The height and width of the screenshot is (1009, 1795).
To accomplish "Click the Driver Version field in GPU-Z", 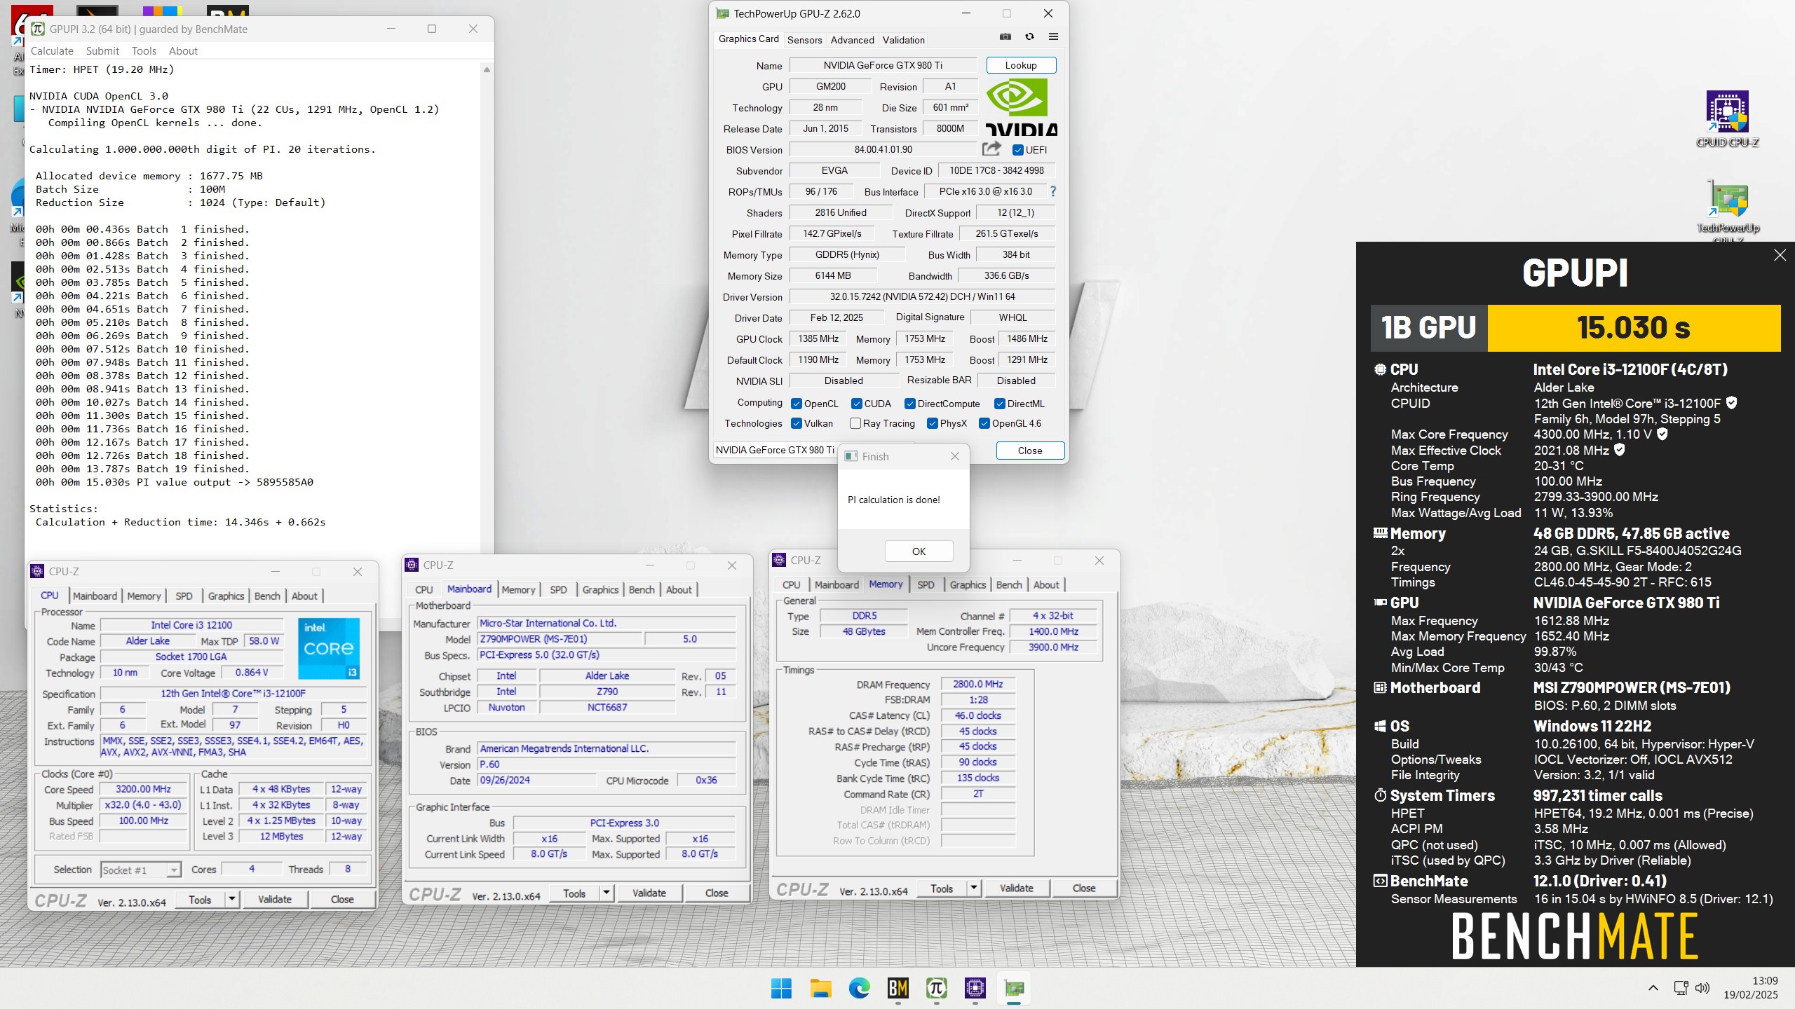I will coord(922,296).
